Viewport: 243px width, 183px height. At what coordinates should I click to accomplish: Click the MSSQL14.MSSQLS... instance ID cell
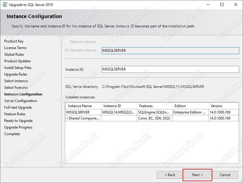119,112
